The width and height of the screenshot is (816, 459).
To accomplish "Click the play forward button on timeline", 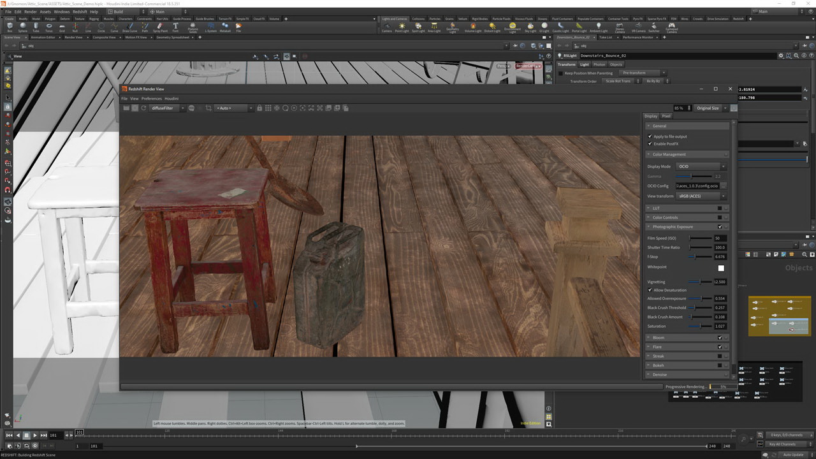I will [35, 435].
